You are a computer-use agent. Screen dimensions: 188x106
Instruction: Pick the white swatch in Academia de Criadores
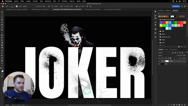point(167,28)
